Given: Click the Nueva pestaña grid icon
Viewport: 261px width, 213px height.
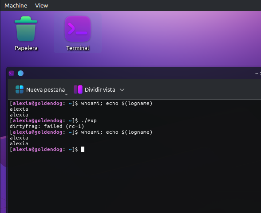Looking at the screenshot, I should [x=20, y=89].
